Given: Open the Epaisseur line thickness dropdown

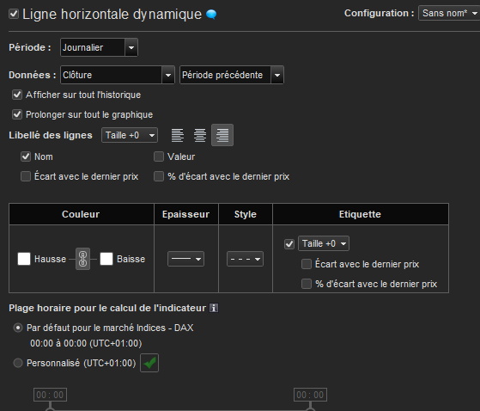Looking at the screenshot, I should click(185, 259).
